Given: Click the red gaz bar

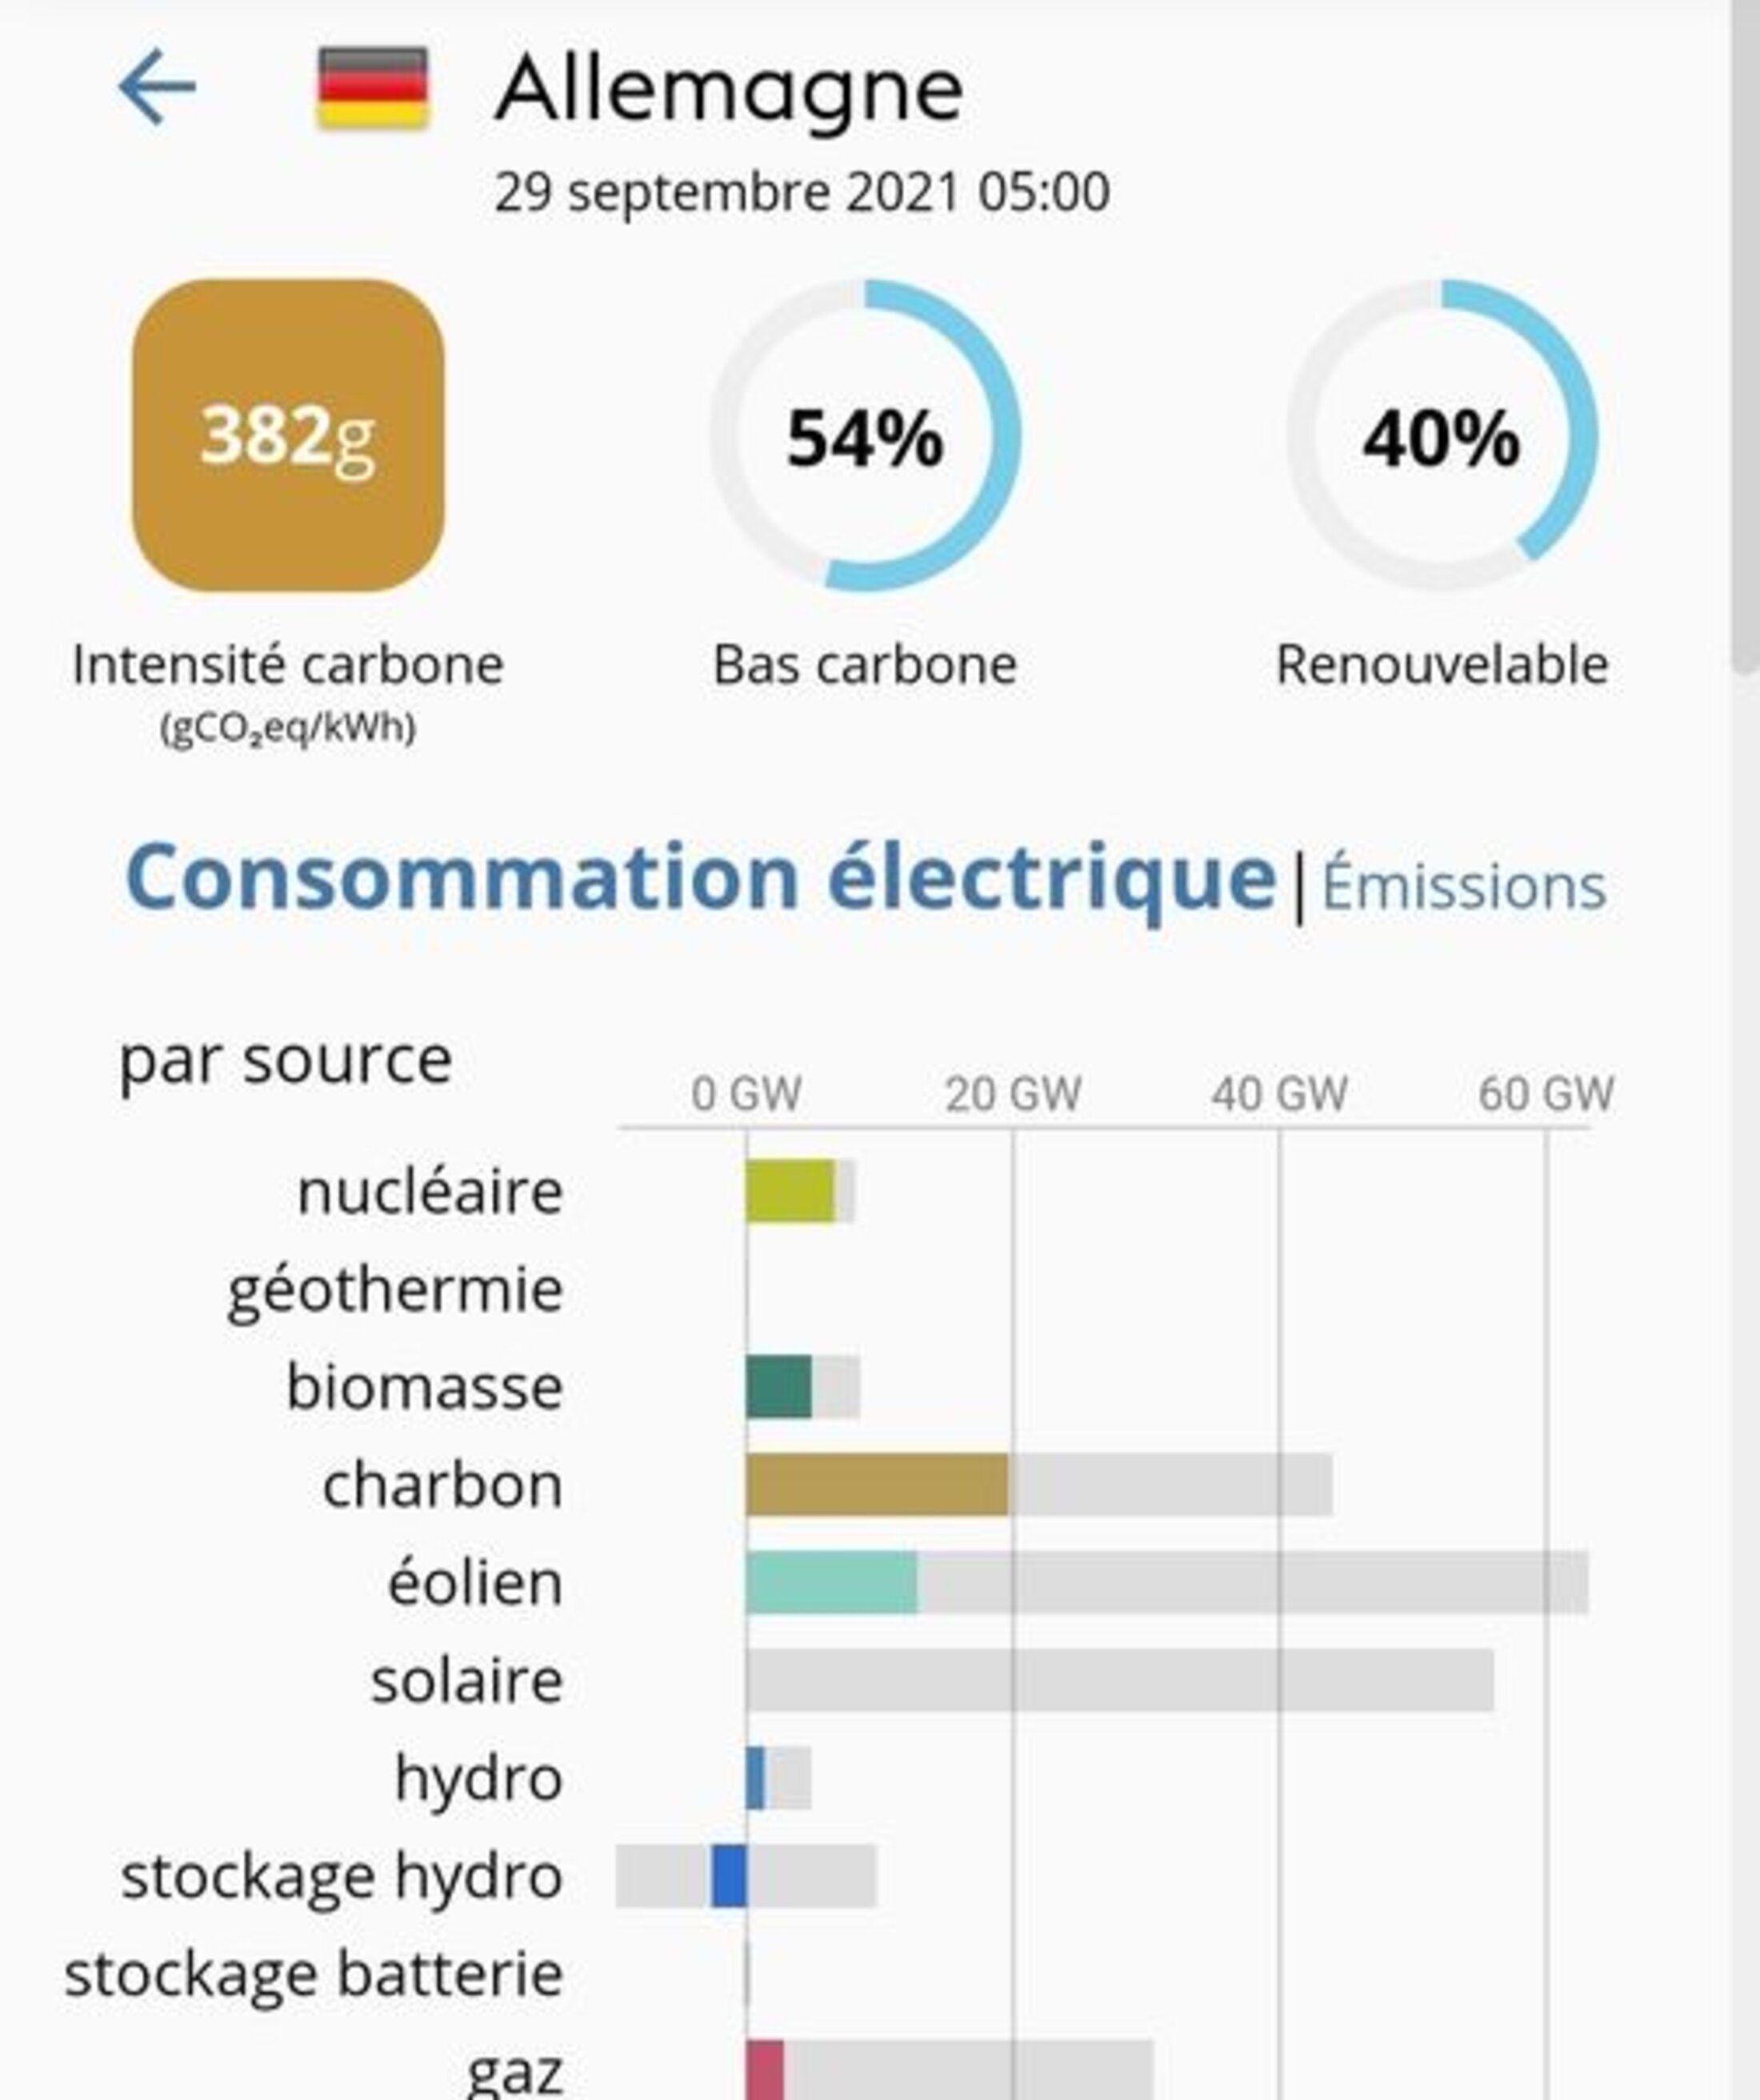Looking at the screenshot, I should [765, 2070].
